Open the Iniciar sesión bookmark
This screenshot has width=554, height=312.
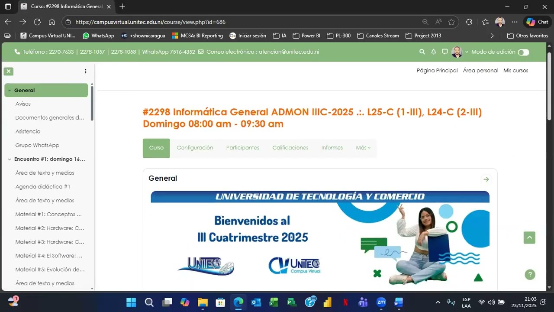tap(248, 36)
